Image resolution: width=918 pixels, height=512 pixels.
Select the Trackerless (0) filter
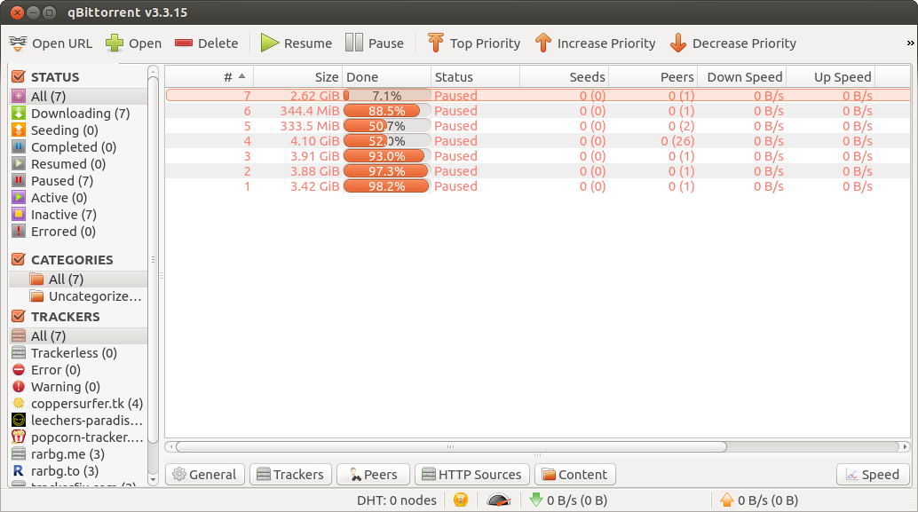click(78, 353)
